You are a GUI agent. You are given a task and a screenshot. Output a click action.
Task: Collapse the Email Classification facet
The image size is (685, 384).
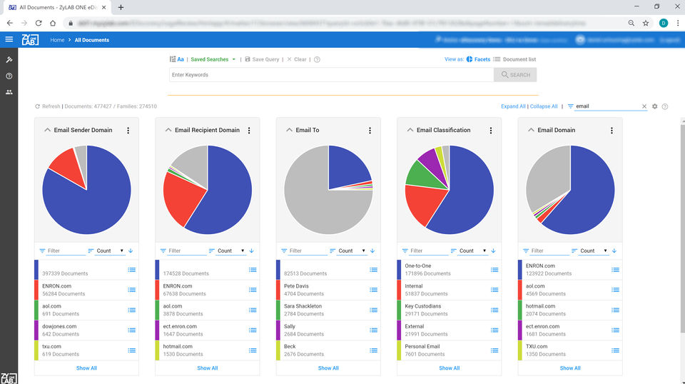(x=410, y=130)
